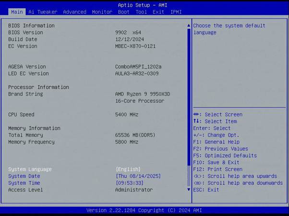Click the F1: General Help hint
Image resolution: width=289 pixels, height=216 pixels.
click(217, 142)
